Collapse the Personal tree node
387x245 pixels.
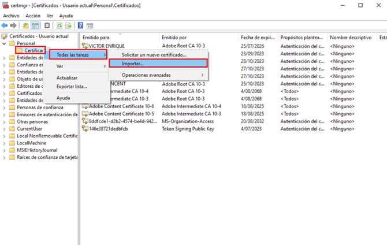tap(4, 43)
